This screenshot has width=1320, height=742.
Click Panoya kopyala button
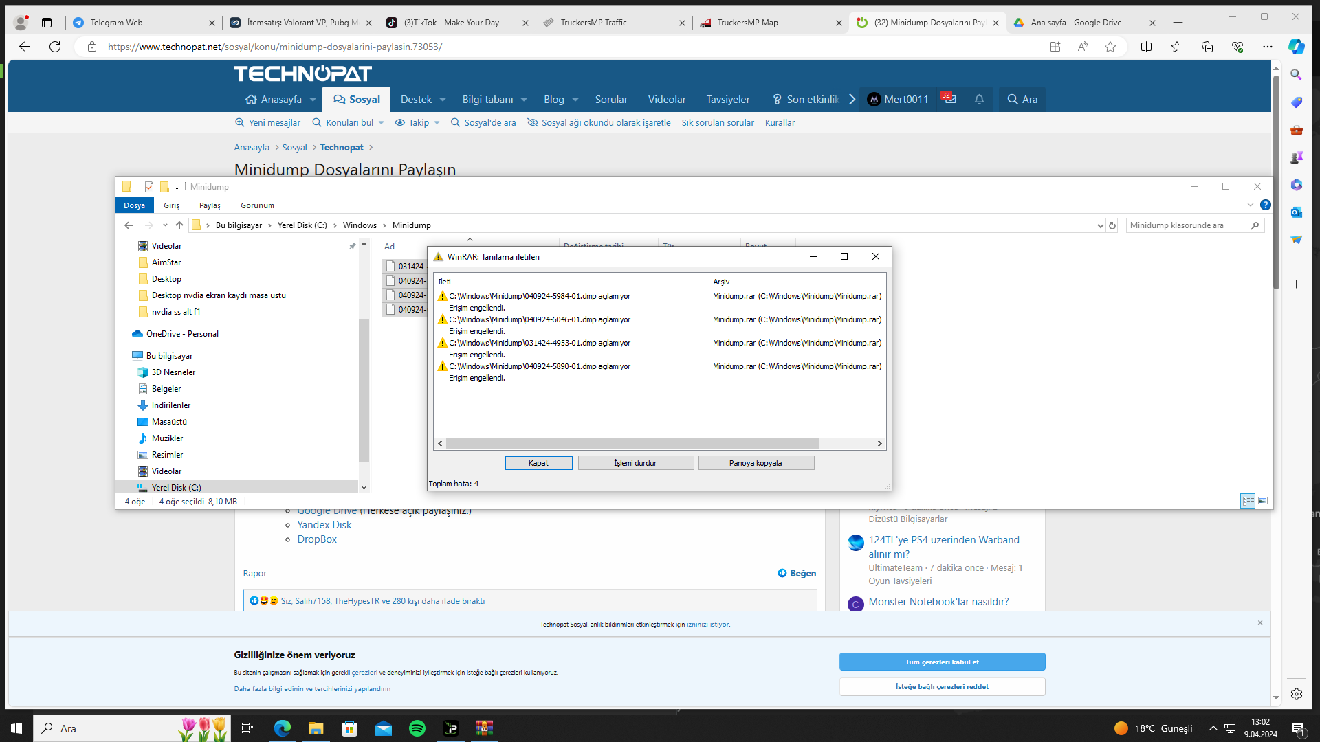click(756, 463)
